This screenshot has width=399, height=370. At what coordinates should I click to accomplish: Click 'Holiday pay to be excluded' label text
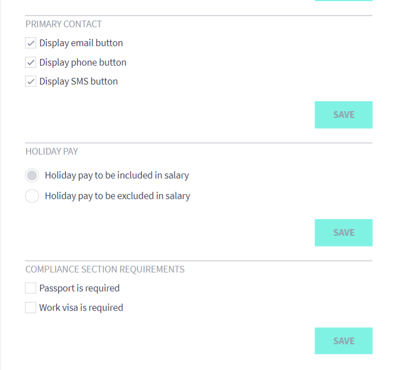click(117, 196)
